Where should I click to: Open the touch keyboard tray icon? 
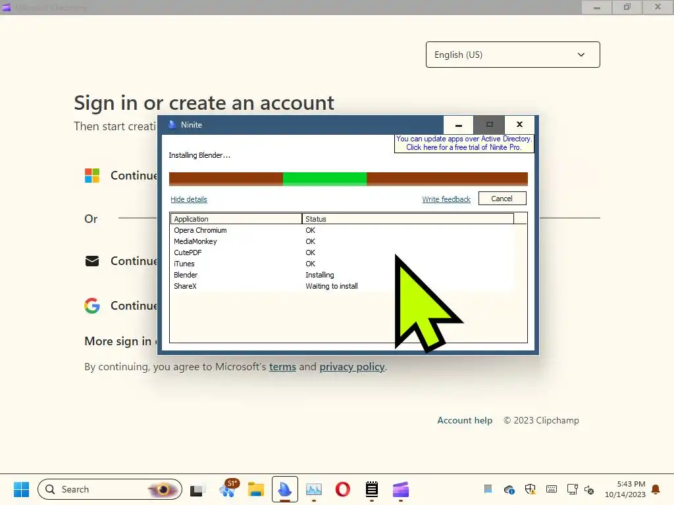pyautogui.click(x=552, y=489)
